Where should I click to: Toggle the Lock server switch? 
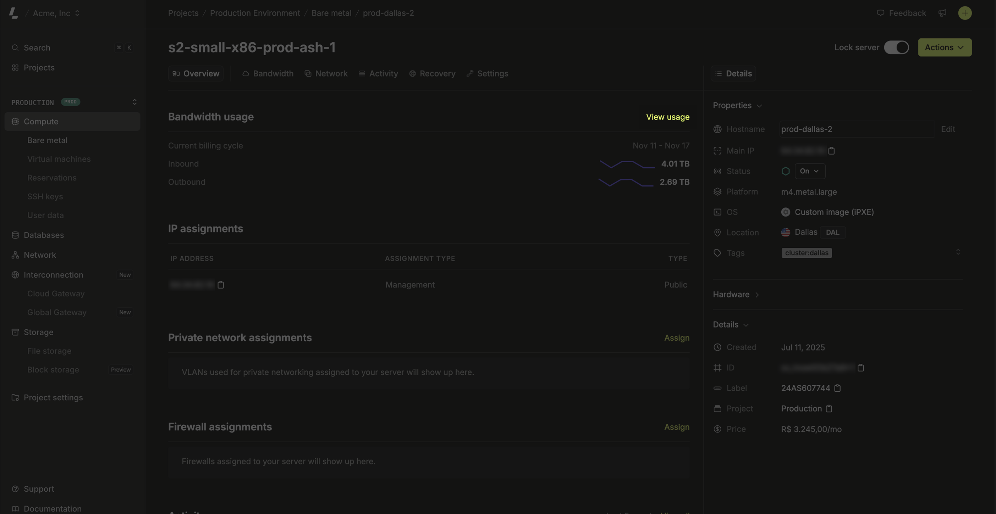[x=896, y=48]
